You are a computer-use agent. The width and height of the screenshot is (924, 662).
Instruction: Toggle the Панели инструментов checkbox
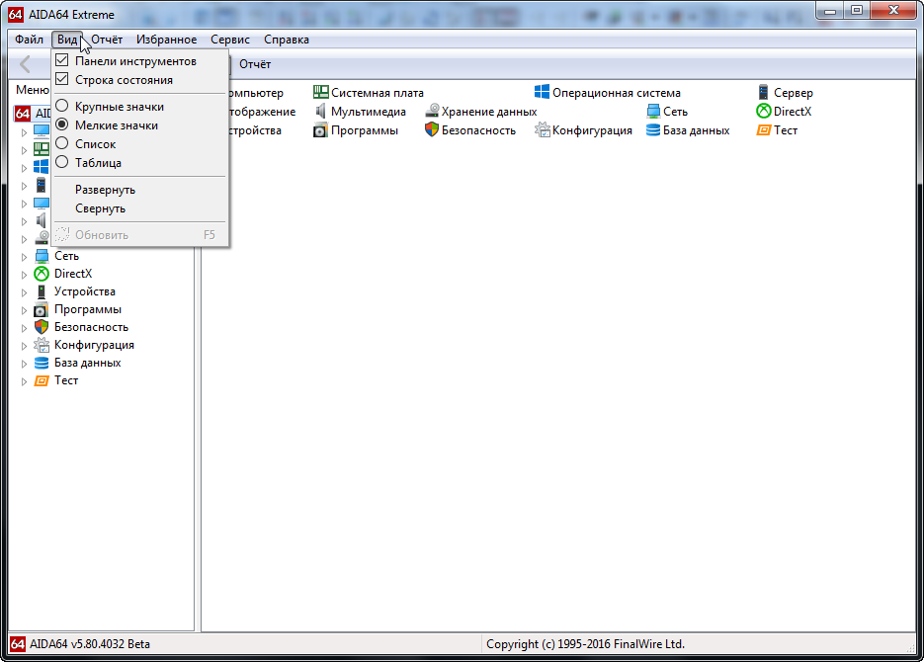[x=62, y=60]
